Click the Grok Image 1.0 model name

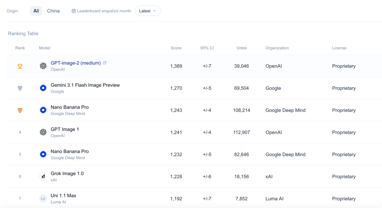(x=67, y=173)
